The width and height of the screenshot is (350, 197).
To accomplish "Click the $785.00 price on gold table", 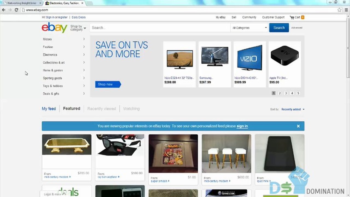I will tap(83, 173).
